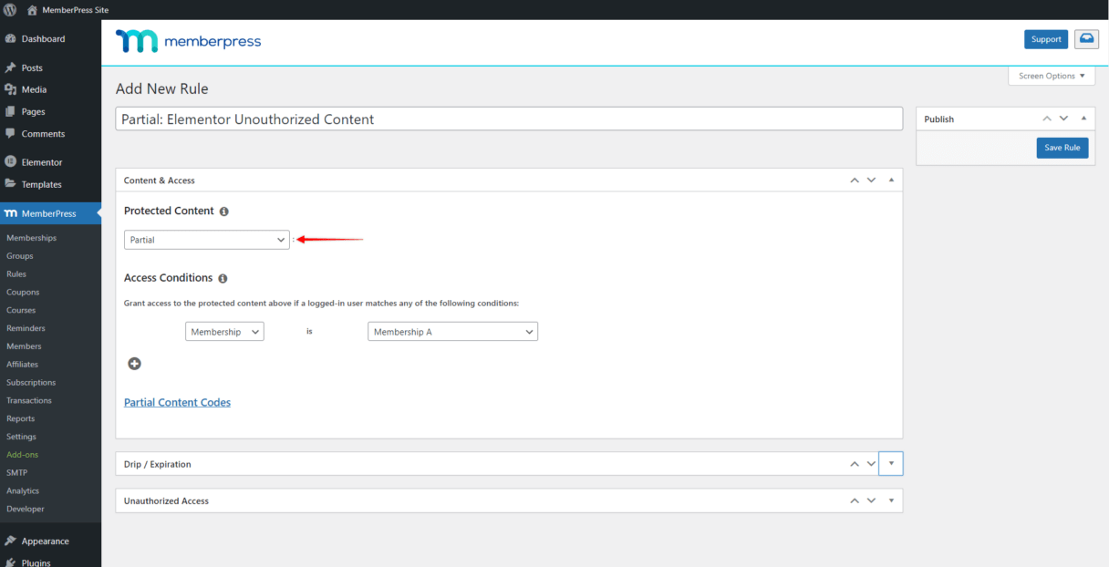Screen dimensions: 1109x567
Task: Expand the Unauthorized Access panel toggle
Action: click(x=891, y=500)
